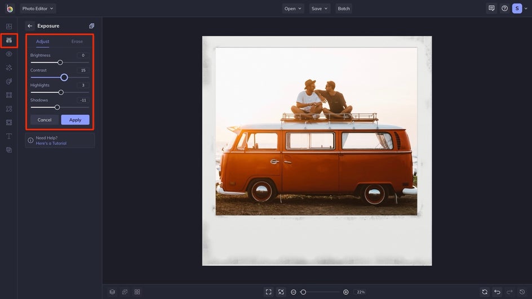The width and height of the screenshot is (532, 299).
Task: Open the help question mark icon
Action: [x=504, y=8]
